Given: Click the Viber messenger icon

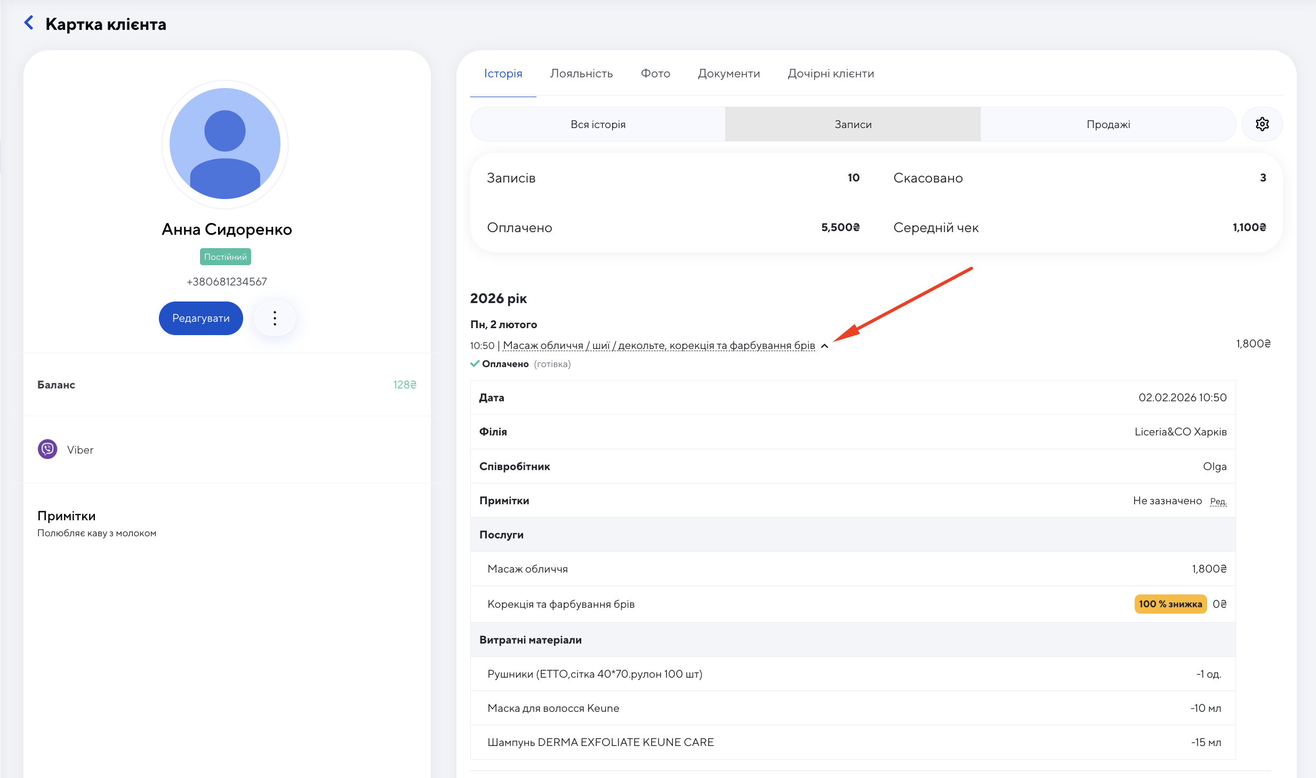Looking at the screenshot, I should [47, 449].
